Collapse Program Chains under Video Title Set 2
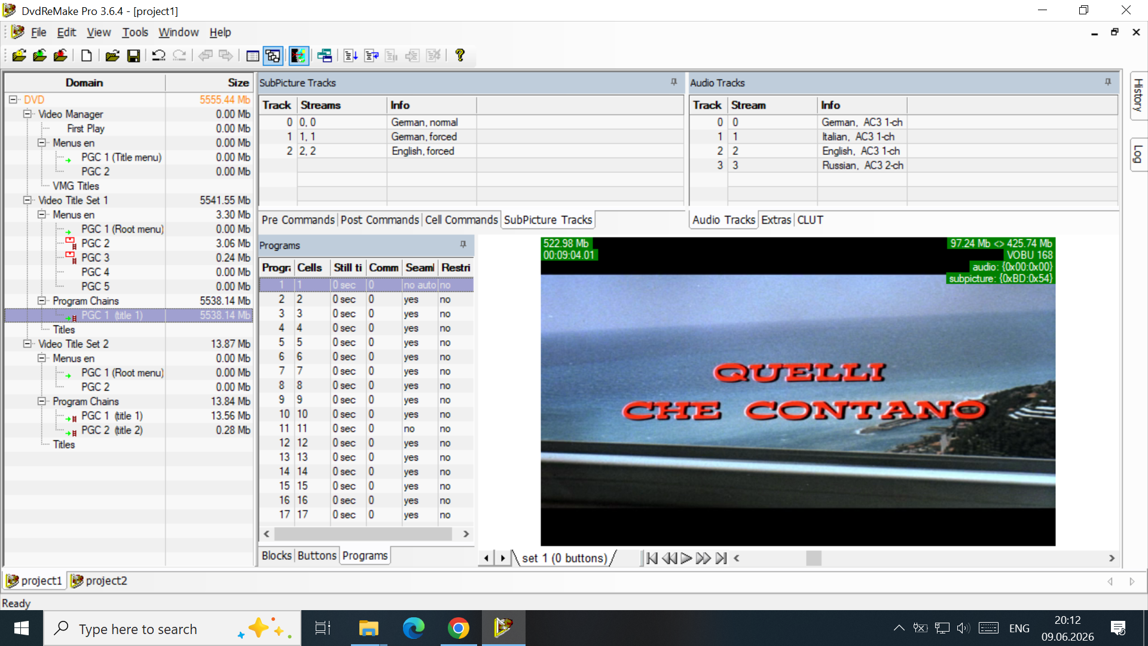Image resolution: width=1148 pixels, height=646 pixels. click(x=41, y=401)
